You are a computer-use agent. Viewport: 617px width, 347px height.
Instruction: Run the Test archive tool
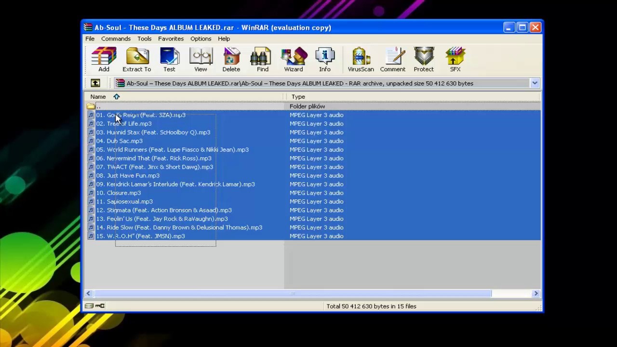(x=169, y=60)
